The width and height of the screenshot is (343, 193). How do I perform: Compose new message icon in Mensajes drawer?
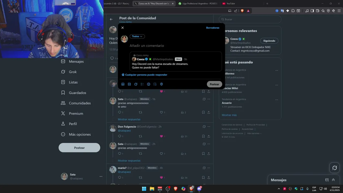(327, 180)
